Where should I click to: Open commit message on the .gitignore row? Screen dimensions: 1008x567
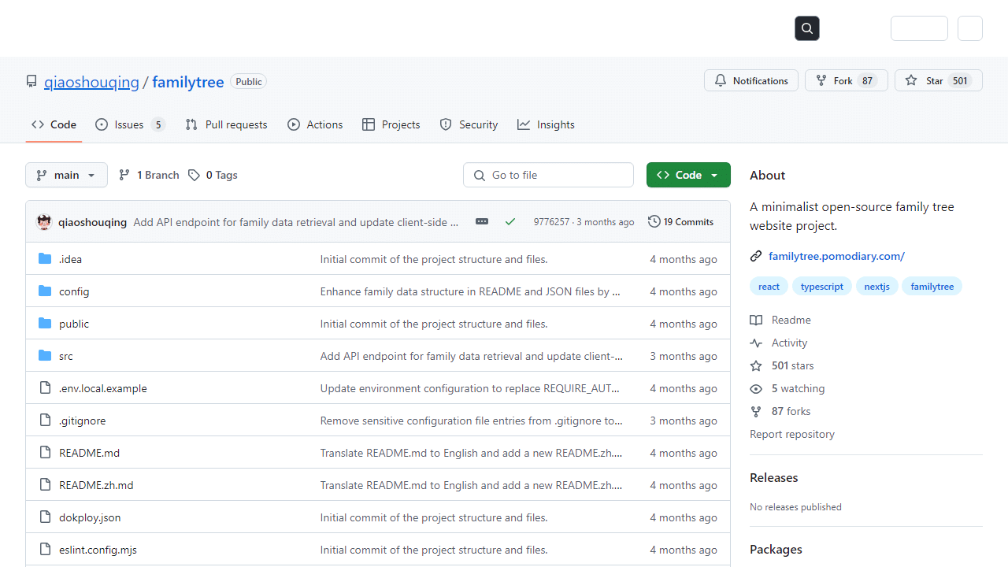pos(471,421)
